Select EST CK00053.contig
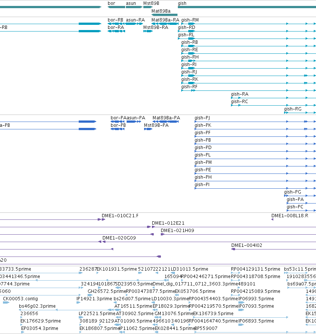 20,299
